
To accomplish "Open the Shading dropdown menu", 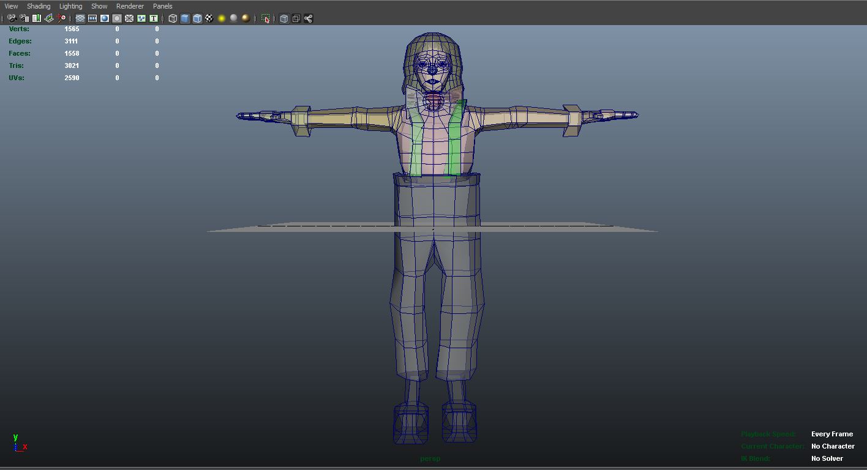I will click(x=39, y=6).
